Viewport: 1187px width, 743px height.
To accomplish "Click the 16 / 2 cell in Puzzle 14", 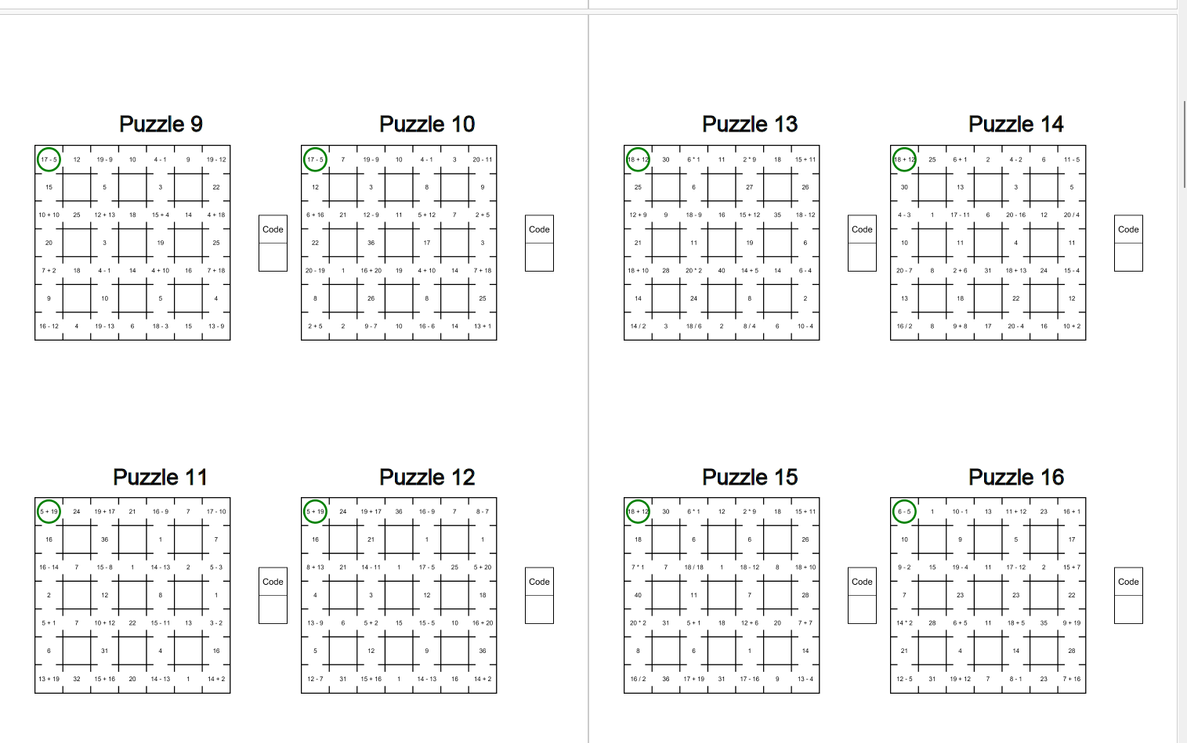I will tap(904, 326).
